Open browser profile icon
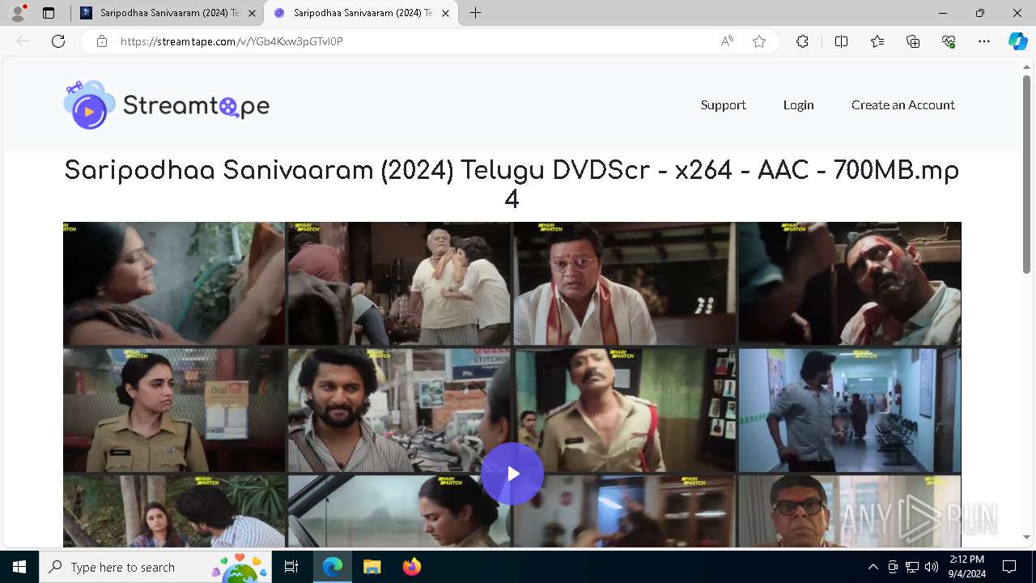Screen dimensions: 1036x583 [18, 13]
